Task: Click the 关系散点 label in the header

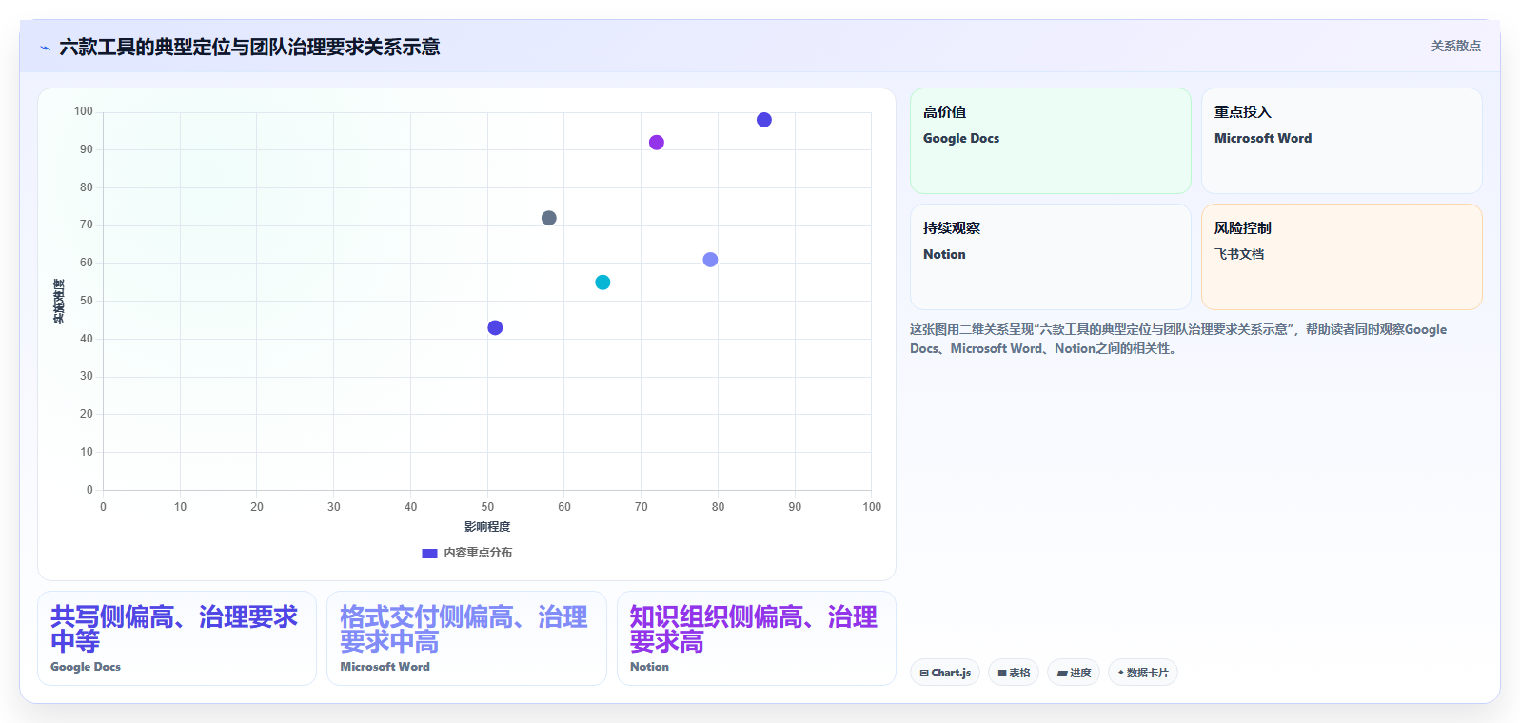Action: tap(1455, 46)
